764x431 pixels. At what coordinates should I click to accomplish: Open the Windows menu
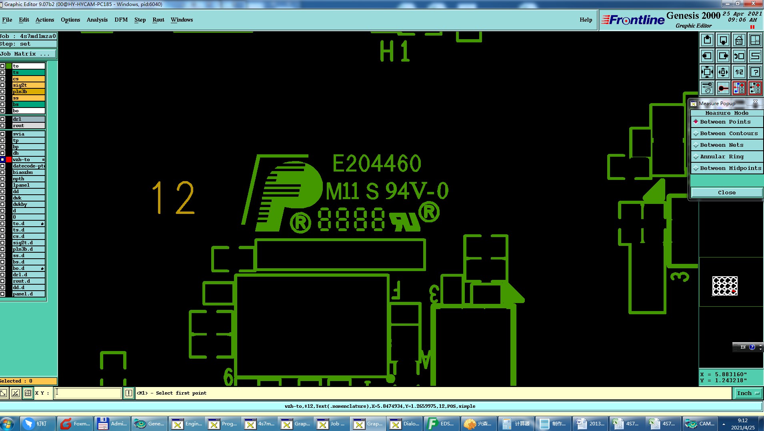(182, 20)
